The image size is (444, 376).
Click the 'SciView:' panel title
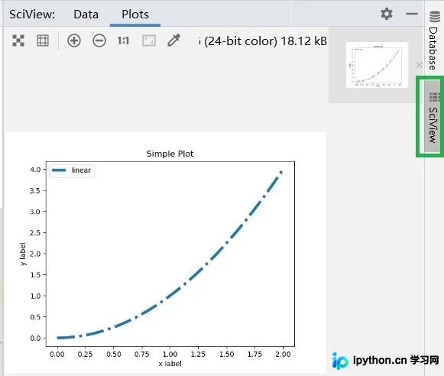[32, 15]
